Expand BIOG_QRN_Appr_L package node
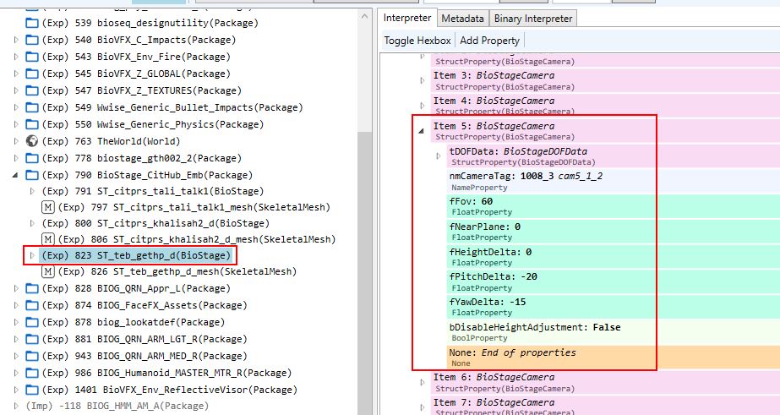 pos(16,288)
